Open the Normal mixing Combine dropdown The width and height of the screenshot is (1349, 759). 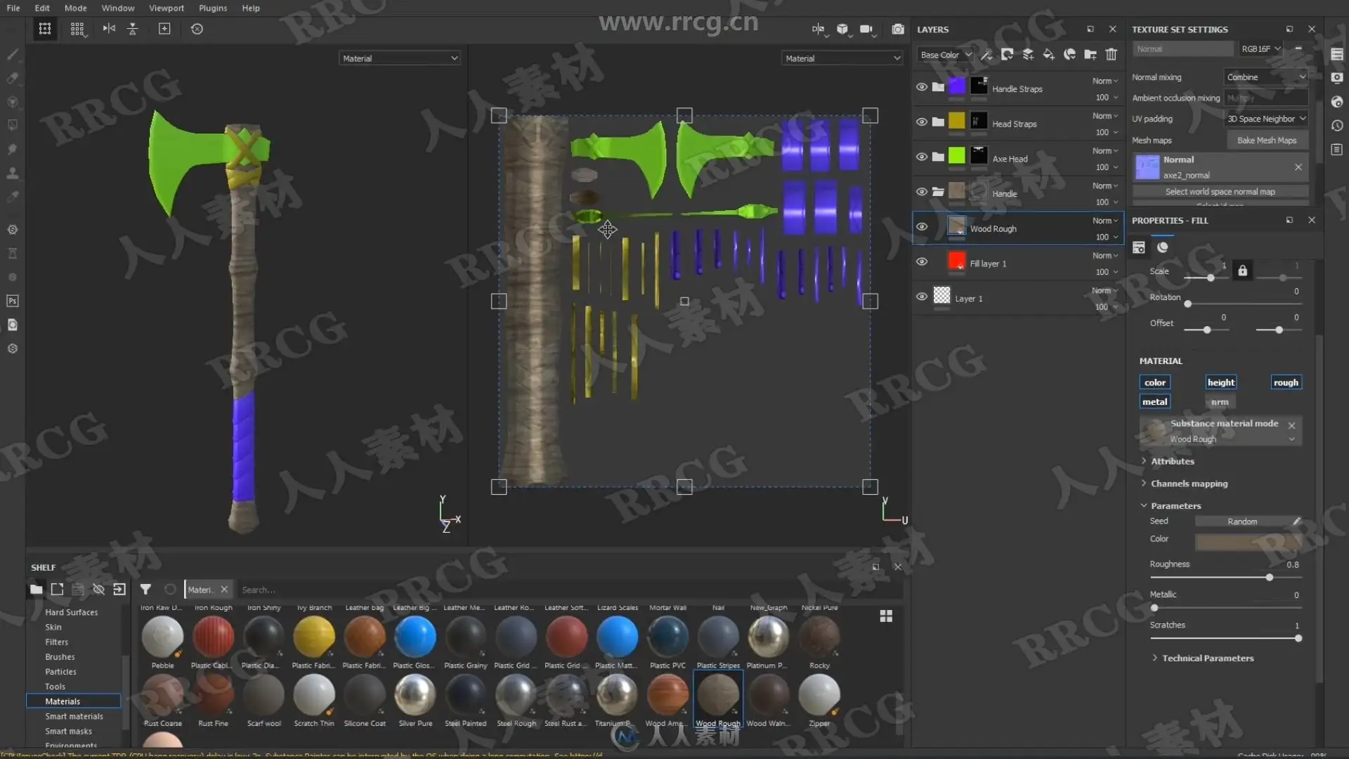coord(1266,77)
